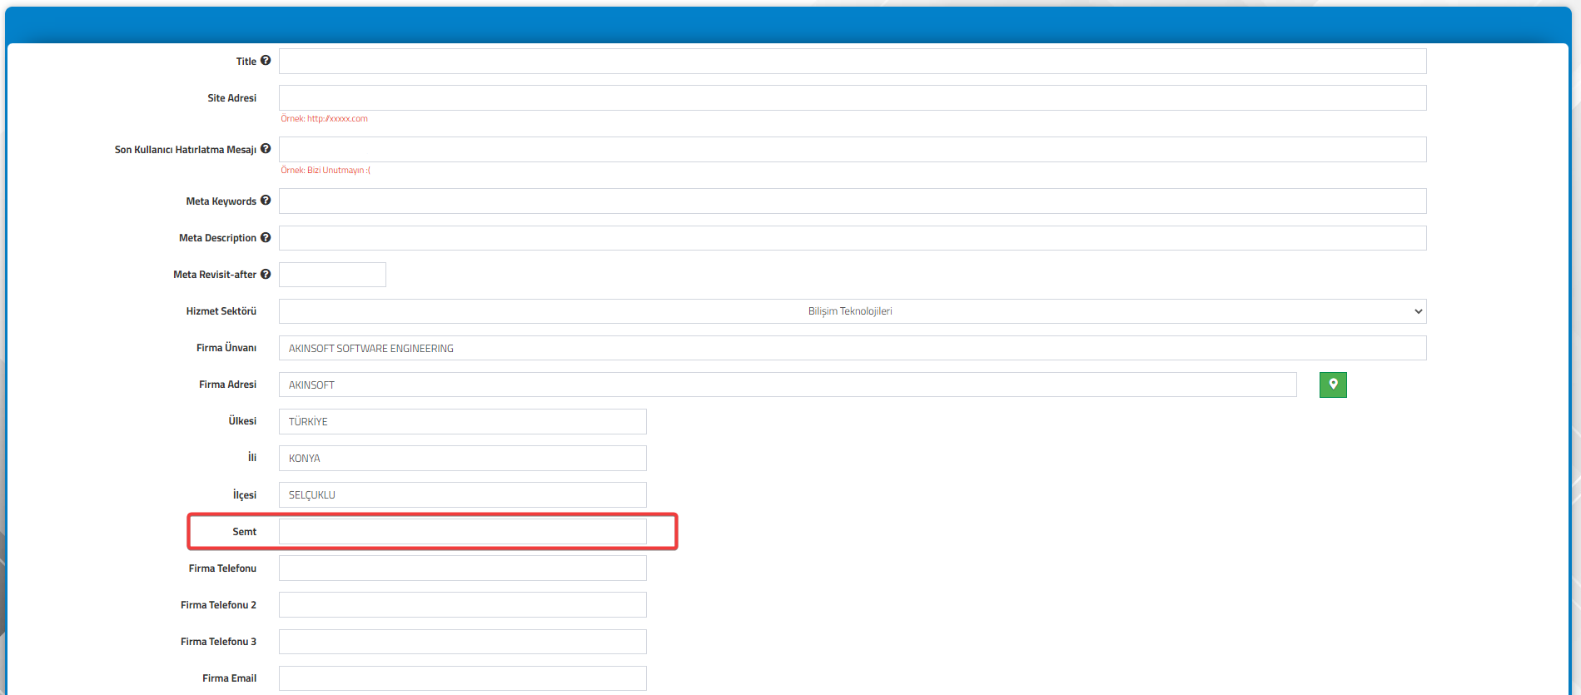
Task: Click the Semt label text
Action: [x=245, y=532]
